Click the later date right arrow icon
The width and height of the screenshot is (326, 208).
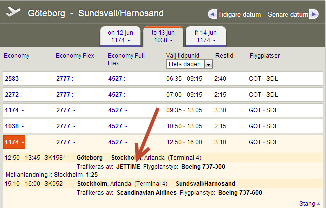pyautogui.click(x=314, y=14)
